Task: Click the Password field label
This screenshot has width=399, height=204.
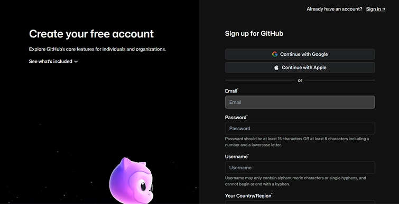Action: click(236, 117)
